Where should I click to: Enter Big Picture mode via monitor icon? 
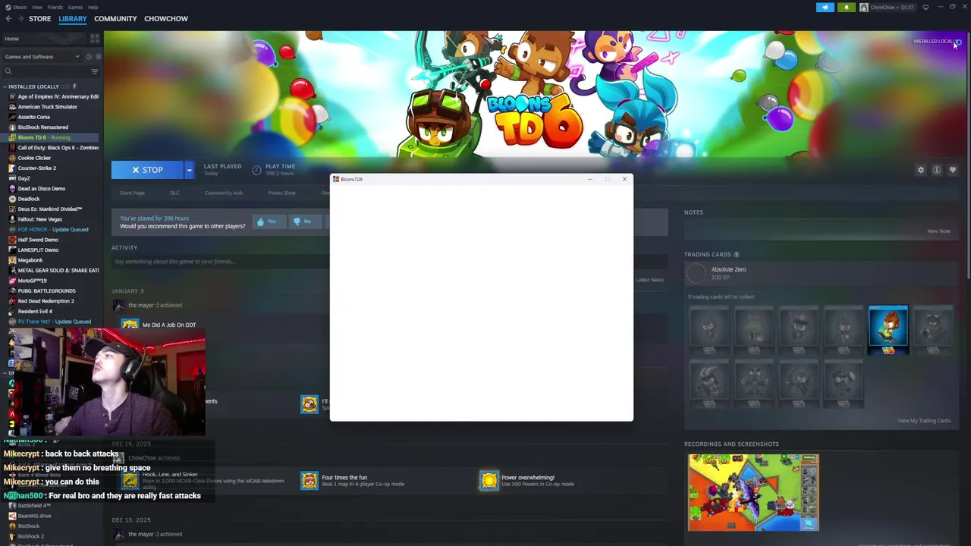coord(925,8)
